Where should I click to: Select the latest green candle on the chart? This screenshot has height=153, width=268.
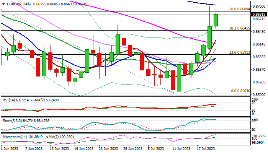(216, 20)
